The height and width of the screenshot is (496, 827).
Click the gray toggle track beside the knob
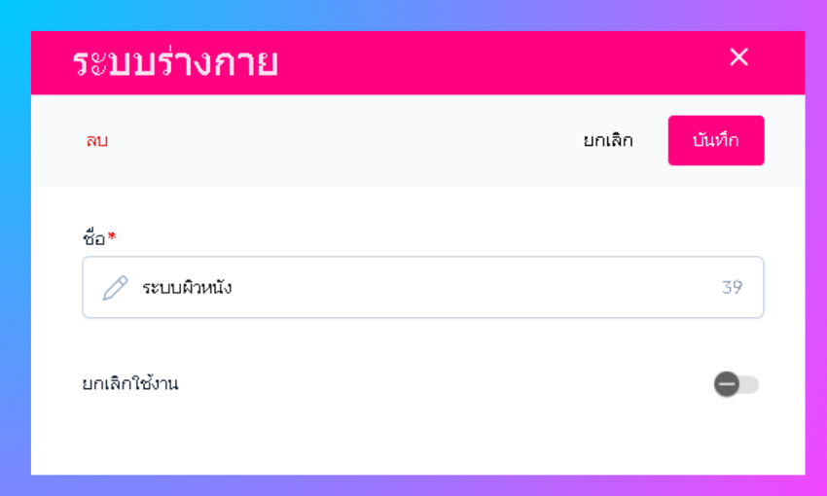tap(750, 384)
